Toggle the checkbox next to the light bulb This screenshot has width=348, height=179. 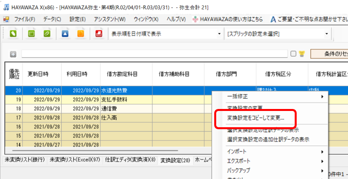click(x=293, y=54)
